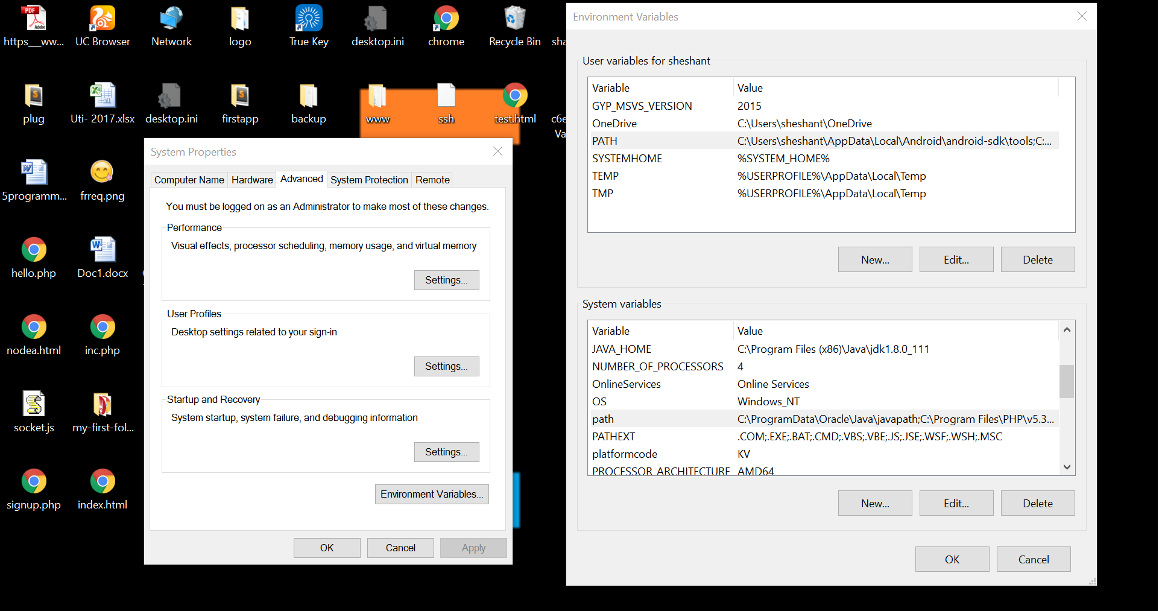Select the www folder icon
This screenshot has width=1159, height=611.
pyautogui.click(x=377, y=104)
